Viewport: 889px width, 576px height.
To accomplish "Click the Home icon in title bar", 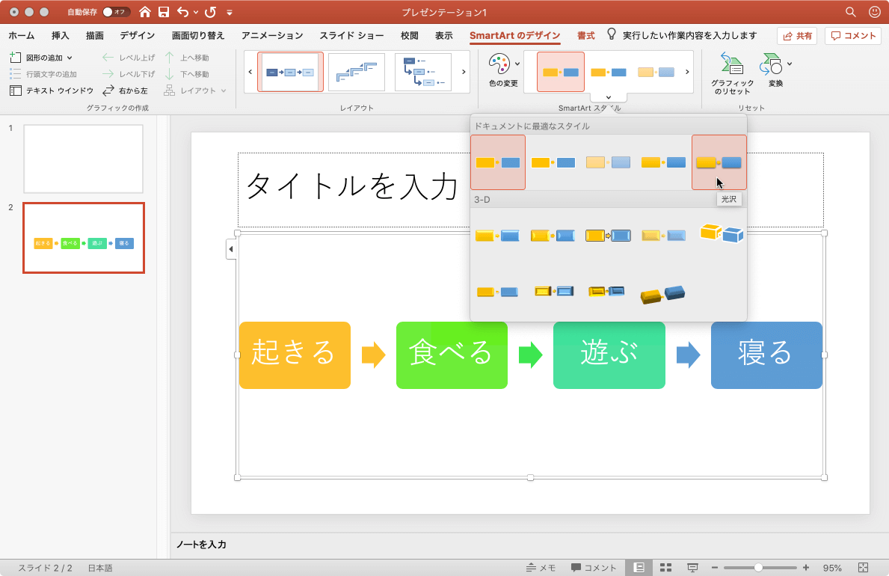I will coord(144,12).
